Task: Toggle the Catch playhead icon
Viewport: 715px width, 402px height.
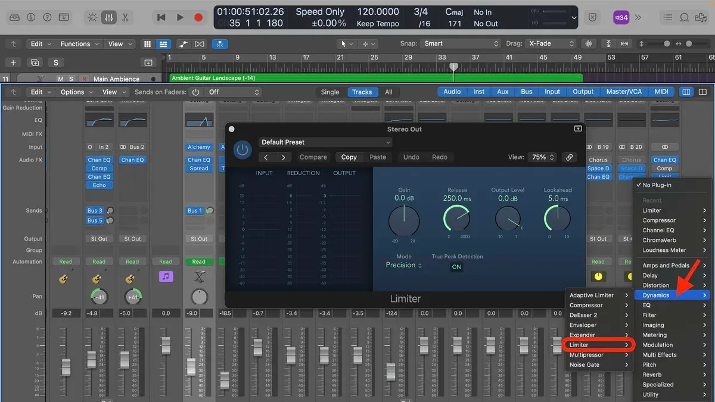Action: click(x=221, y=44)
